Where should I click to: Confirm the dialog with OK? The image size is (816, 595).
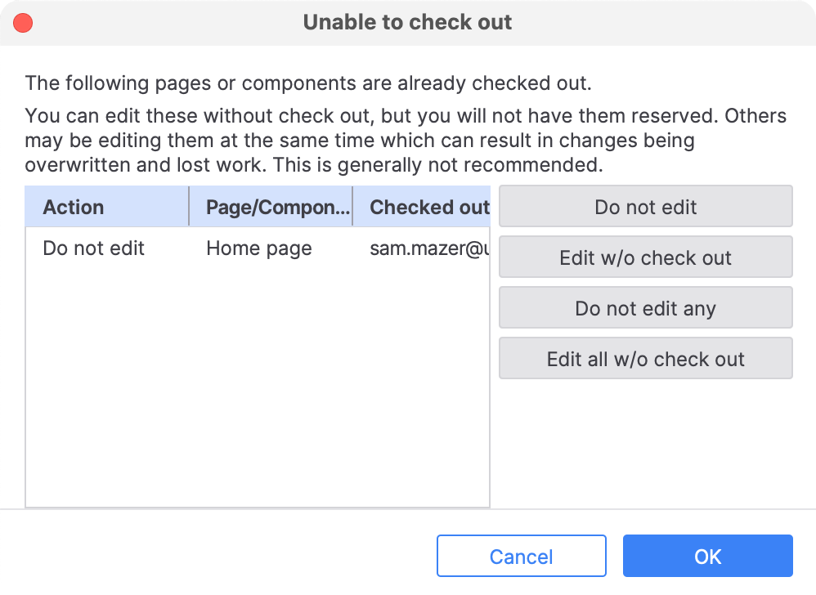pyautogui.click(x=707, y=557)
